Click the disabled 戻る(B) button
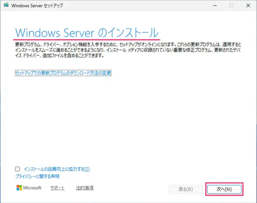This screenshot has width=257, height=203. (185, 189)
